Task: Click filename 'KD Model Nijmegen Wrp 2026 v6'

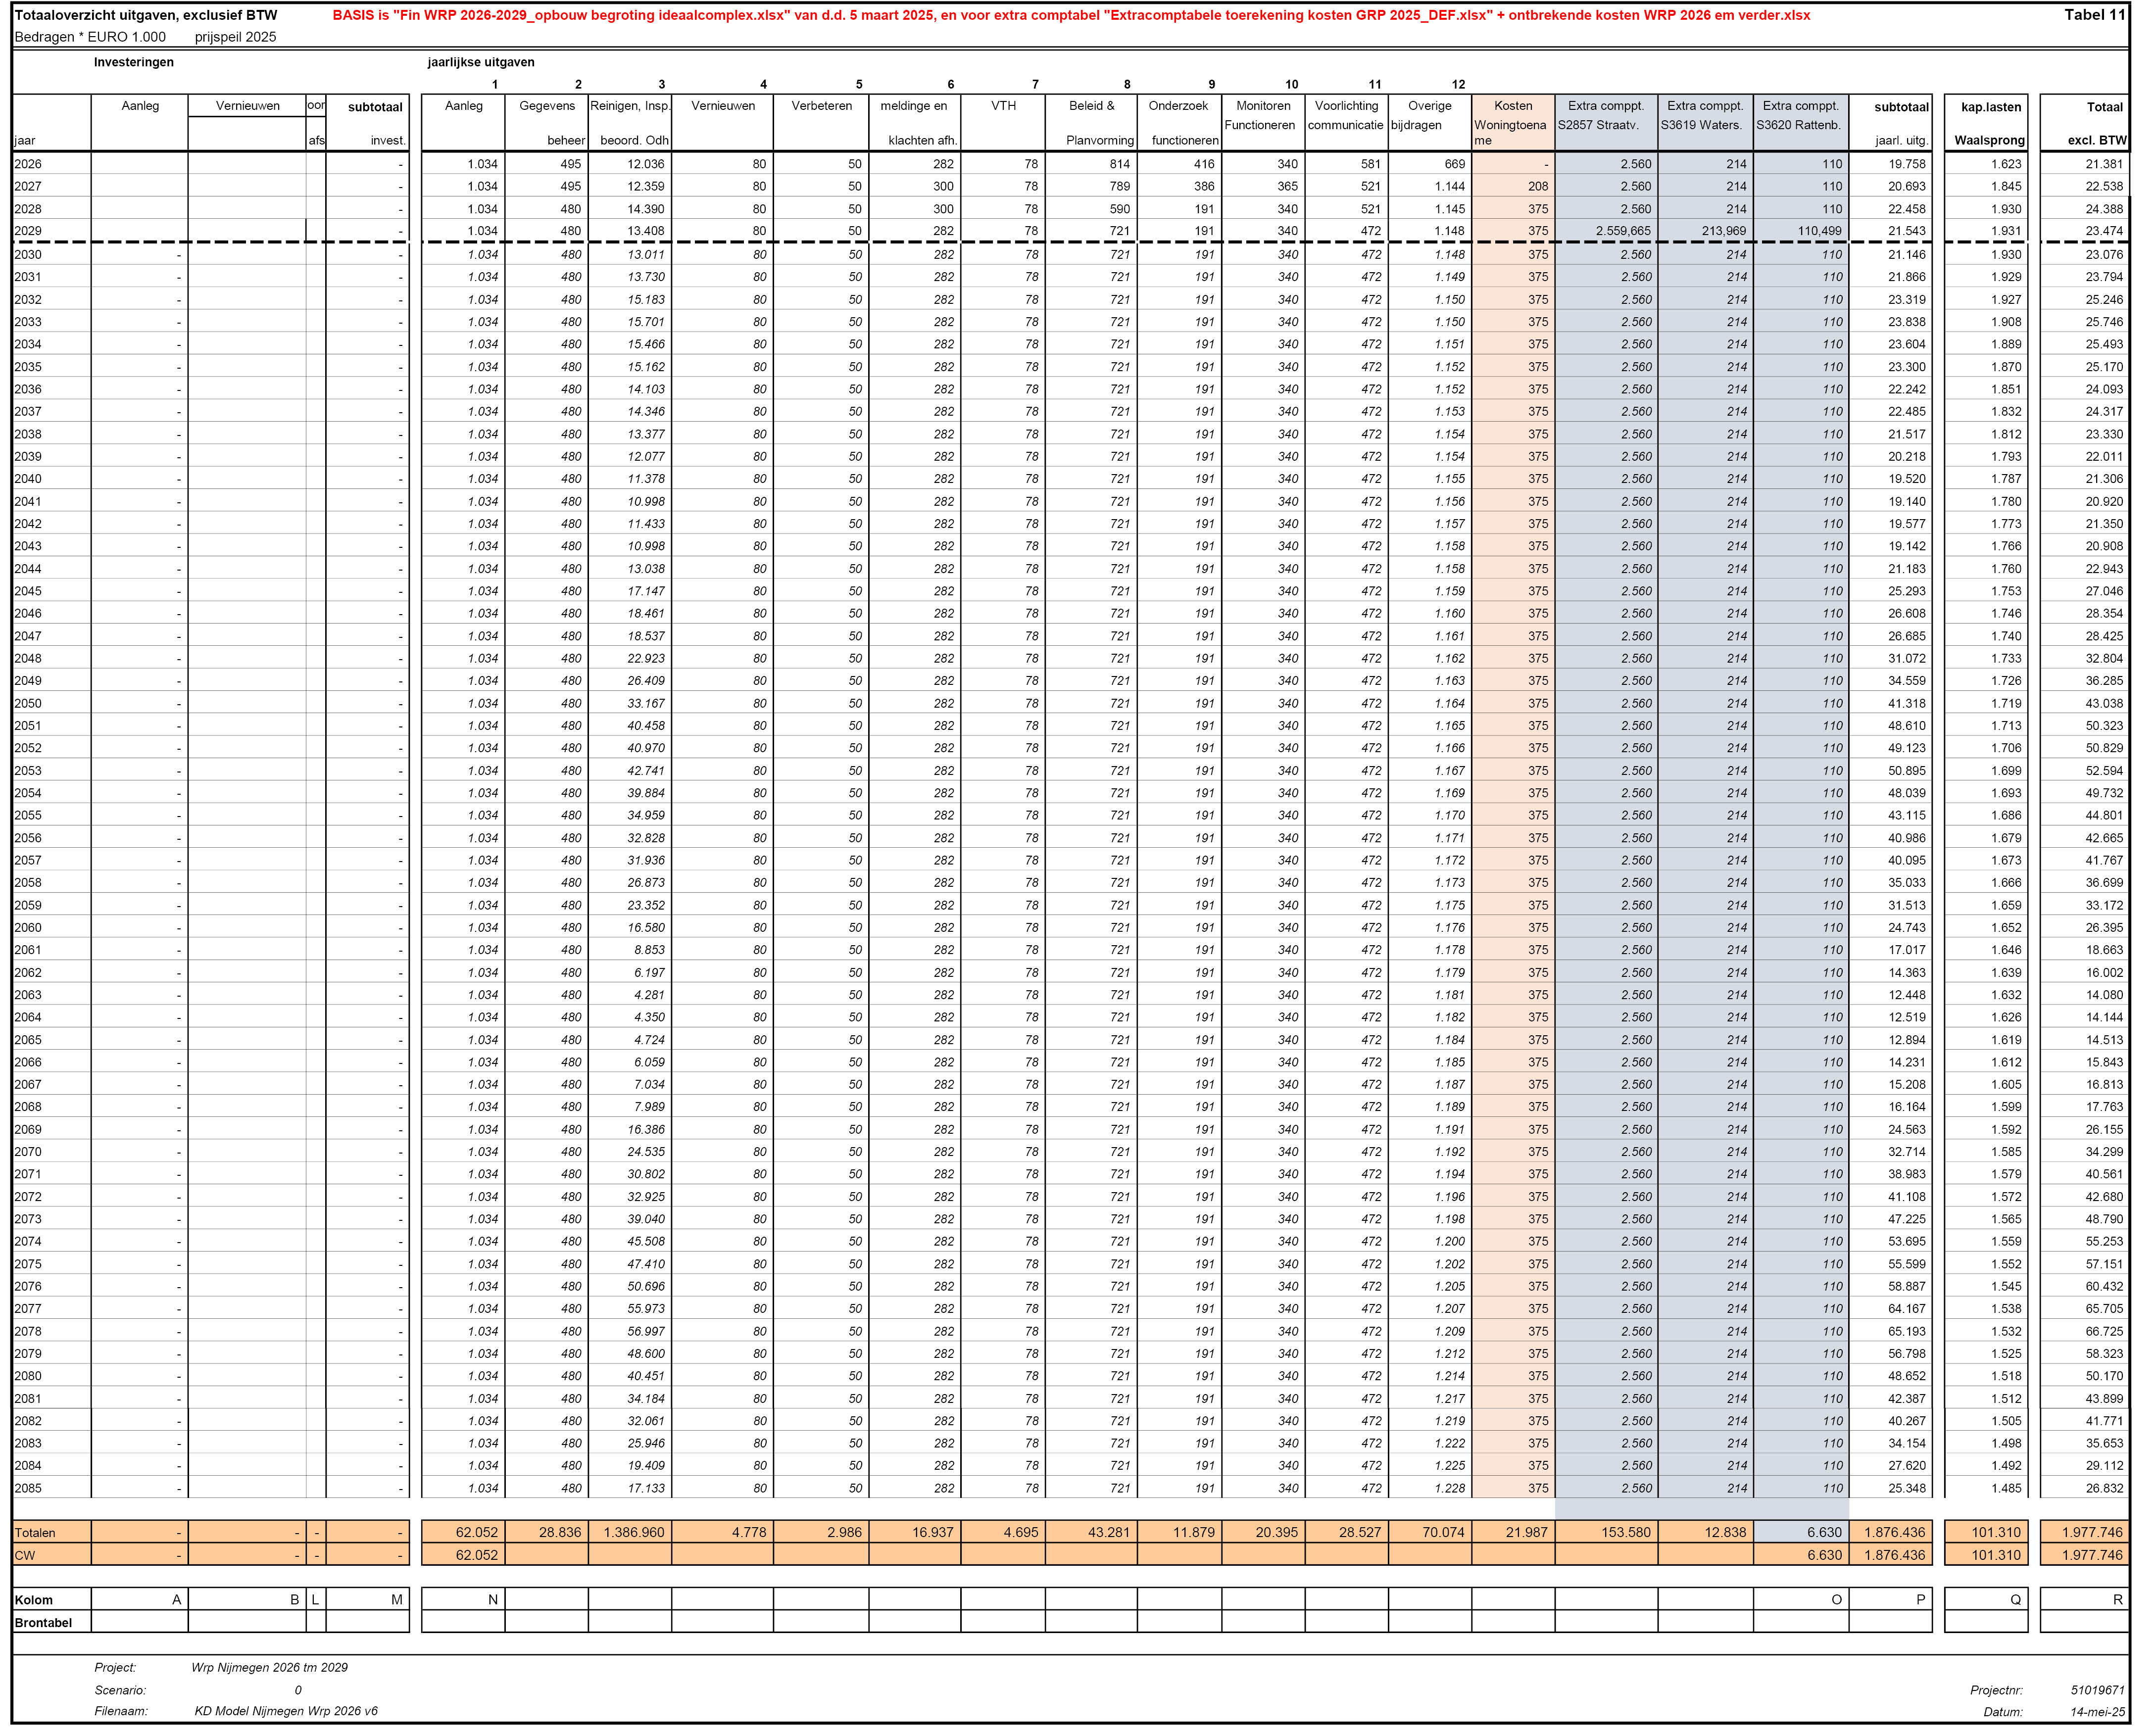Action: pyautogui.click(x=286, y=1711)
